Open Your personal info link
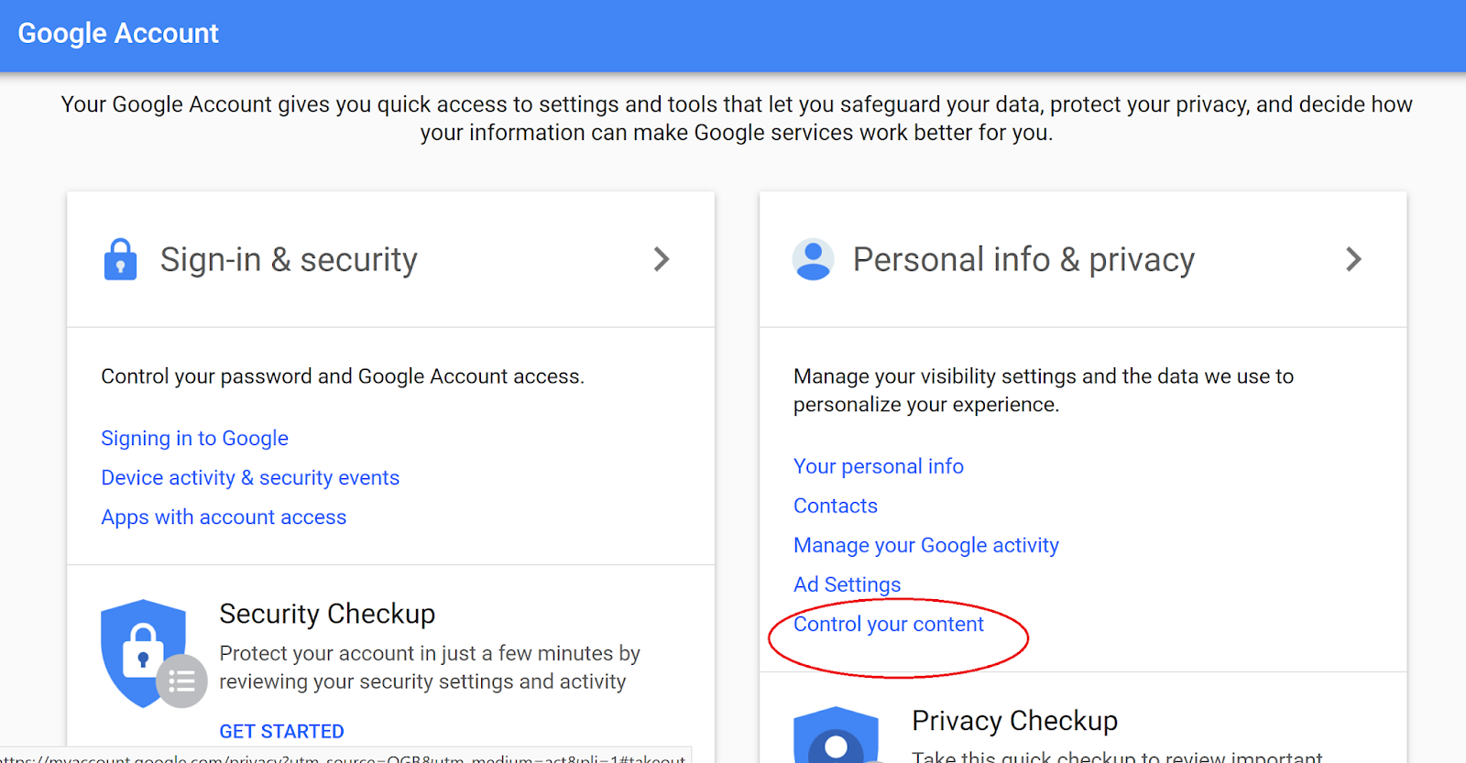Image resolution: width=1466 pixels, height=763 pixels. click(x=878, y=467)
